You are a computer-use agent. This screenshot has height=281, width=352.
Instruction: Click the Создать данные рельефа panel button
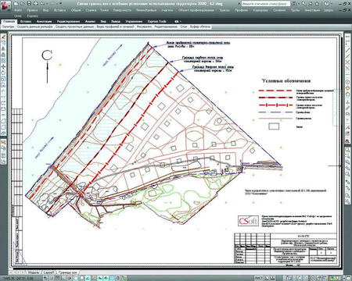coord(35,27)
